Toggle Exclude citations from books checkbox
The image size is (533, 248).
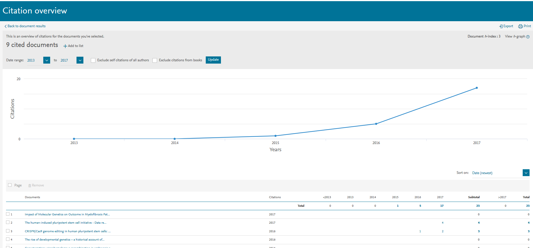click(155, 60)
